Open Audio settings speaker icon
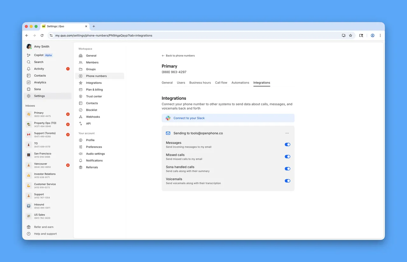Screen dimensions: 407x262 (81, 154)
